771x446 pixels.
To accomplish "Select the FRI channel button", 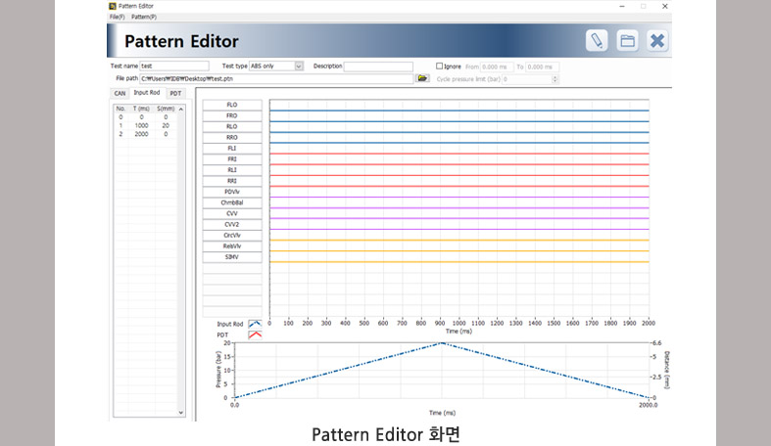I will click(x=232, y=159).
